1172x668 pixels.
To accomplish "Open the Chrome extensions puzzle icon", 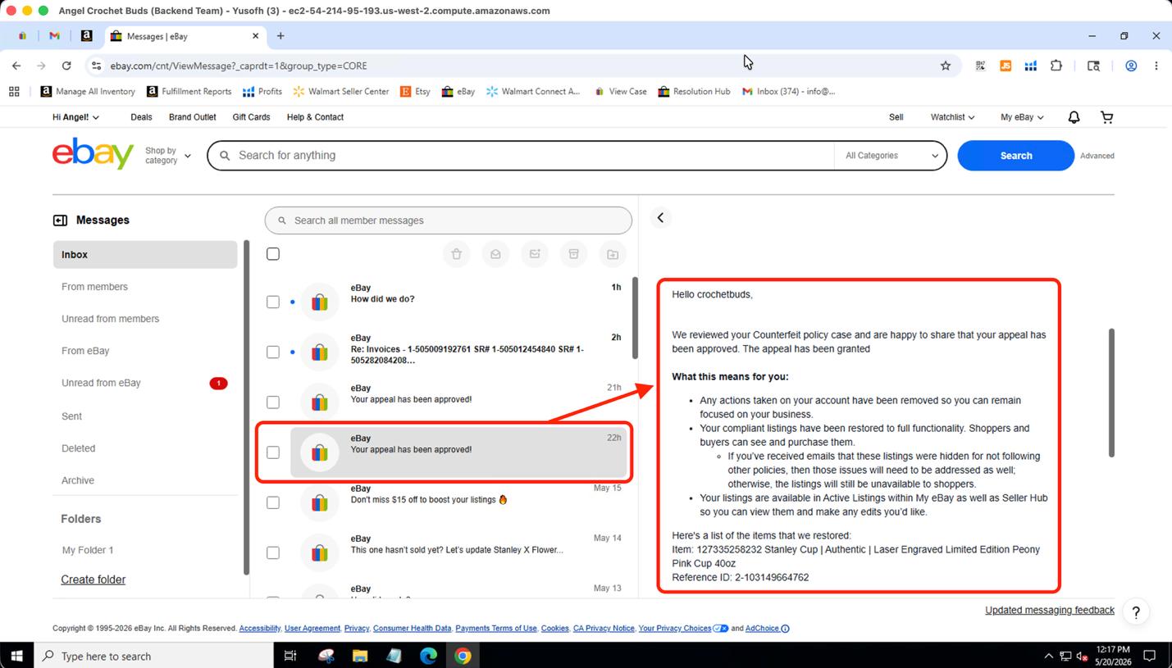I will [x=1056, y=66].
